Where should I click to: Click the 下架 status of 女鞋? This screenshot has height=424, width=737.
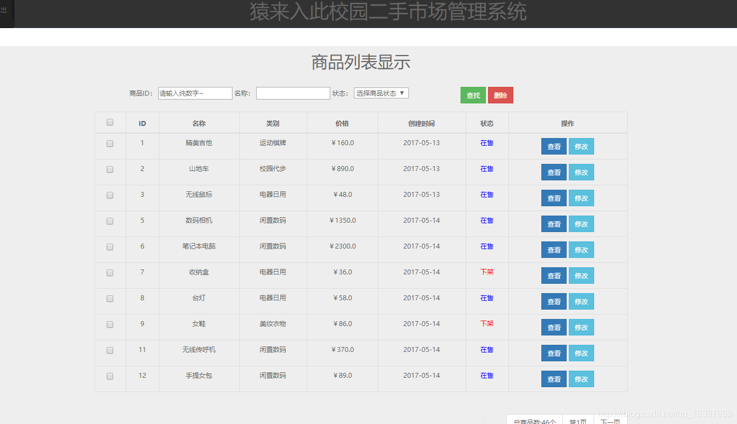coord(487,324)
